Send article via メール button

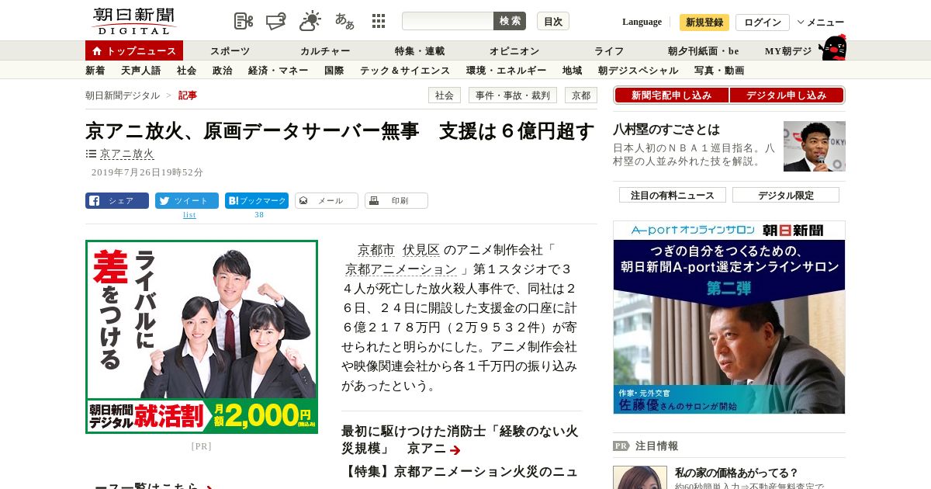327,200
